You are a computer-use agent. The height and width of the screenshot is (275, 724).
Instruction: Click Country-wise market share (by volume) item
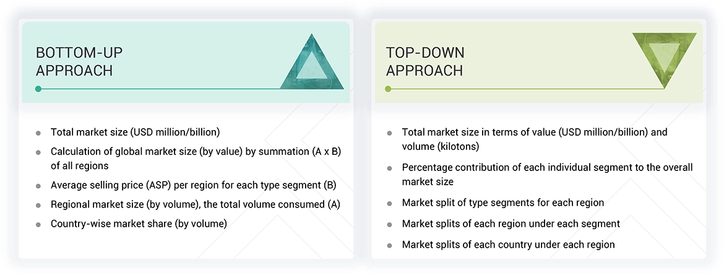click(x=139, y=224)
